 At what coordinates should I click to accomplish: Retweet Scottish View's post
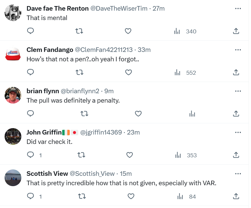coord(82,196)
